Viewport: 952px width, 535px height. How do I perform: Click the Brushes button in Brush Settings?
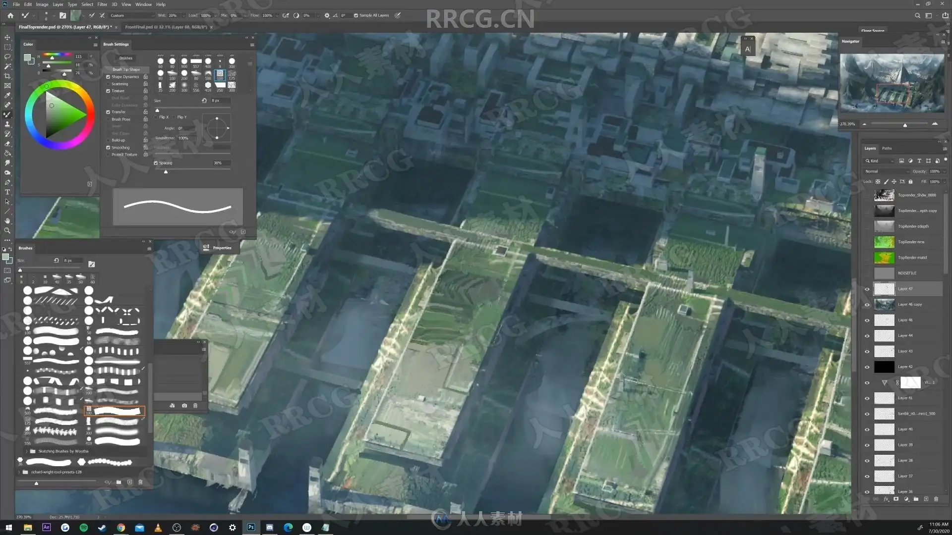[126, 58]
